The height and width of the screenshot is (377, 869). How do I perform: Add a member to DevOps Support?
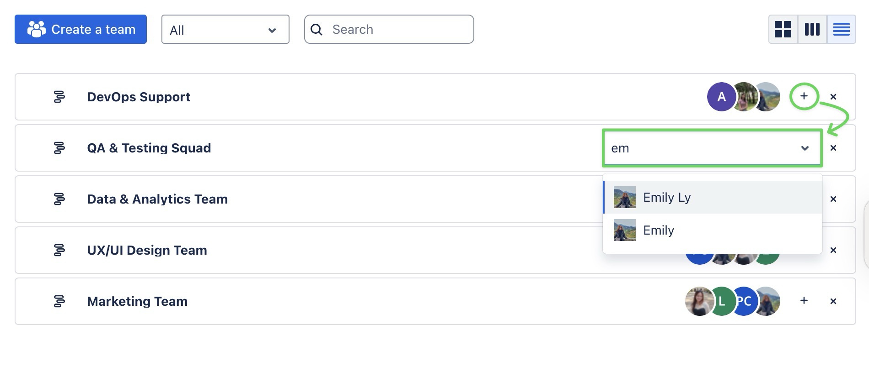coord(804,96)
